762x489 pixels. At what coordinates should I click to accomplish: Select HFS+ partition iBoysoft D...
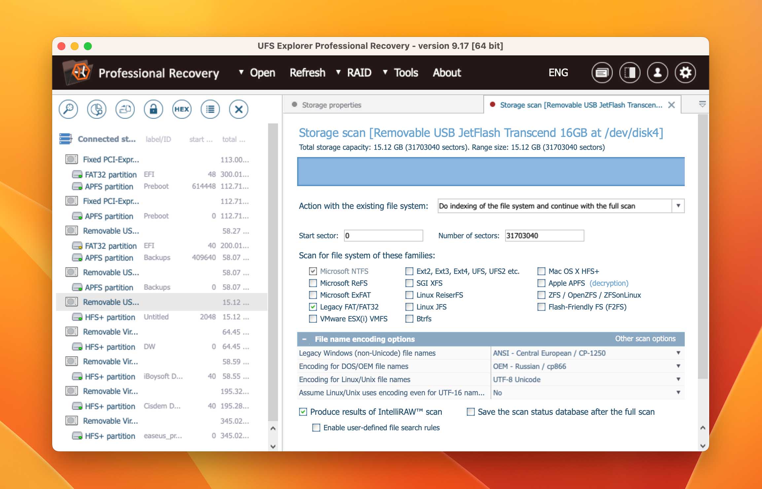(x=162, y=376)
